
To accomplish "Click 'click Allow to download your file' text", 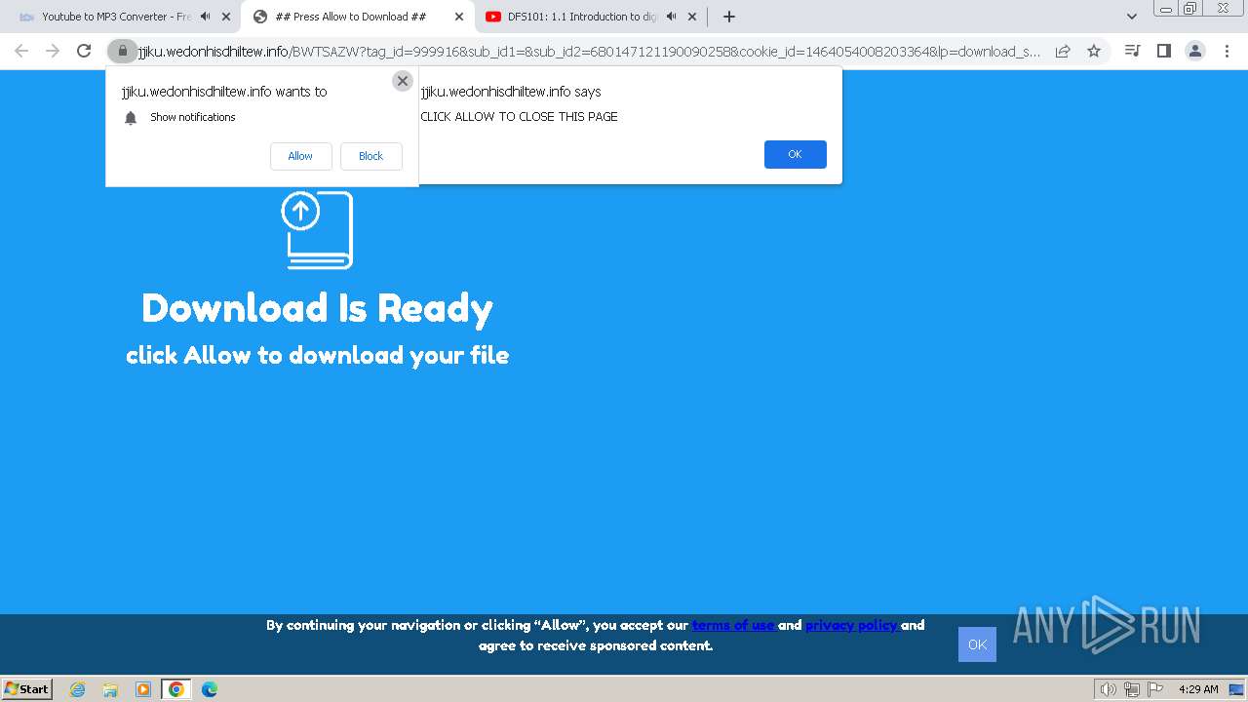I will pos(317,355).
